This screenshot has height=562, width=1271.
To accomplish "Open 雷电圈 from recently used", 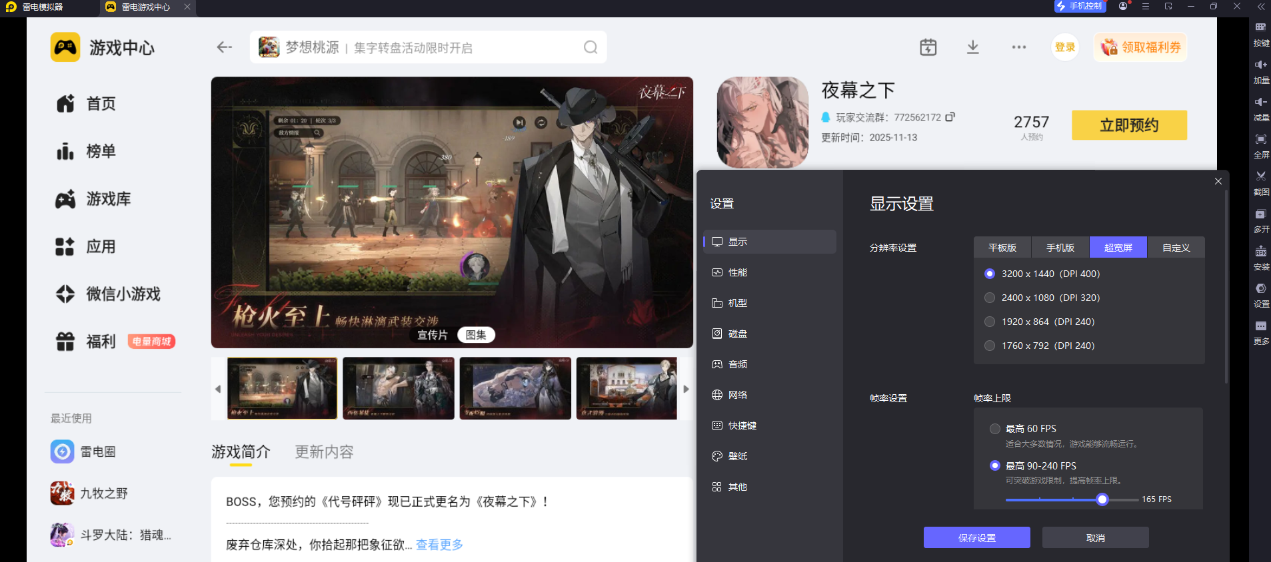I will (x=83, y=451).
